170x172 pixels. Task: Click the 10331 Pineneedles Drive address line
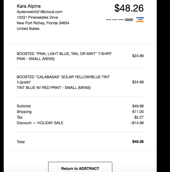click(x=37, y=17)
